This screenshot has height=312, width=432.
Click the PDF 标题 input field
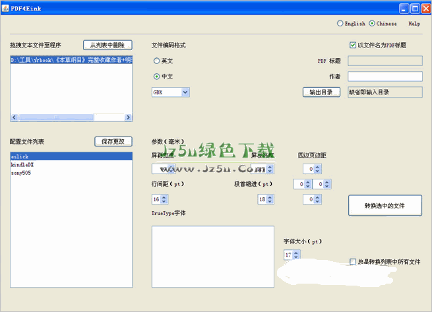[x=385, y=61]
